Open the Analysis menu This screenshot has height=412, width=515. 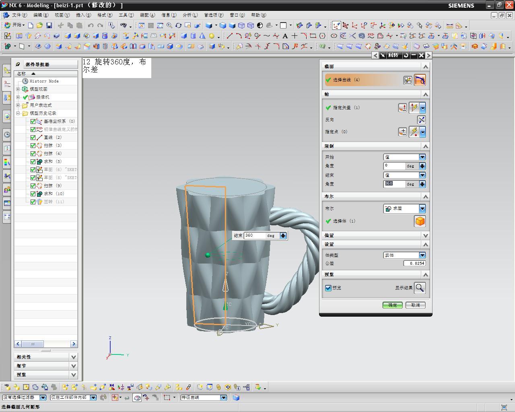[190, 15]
